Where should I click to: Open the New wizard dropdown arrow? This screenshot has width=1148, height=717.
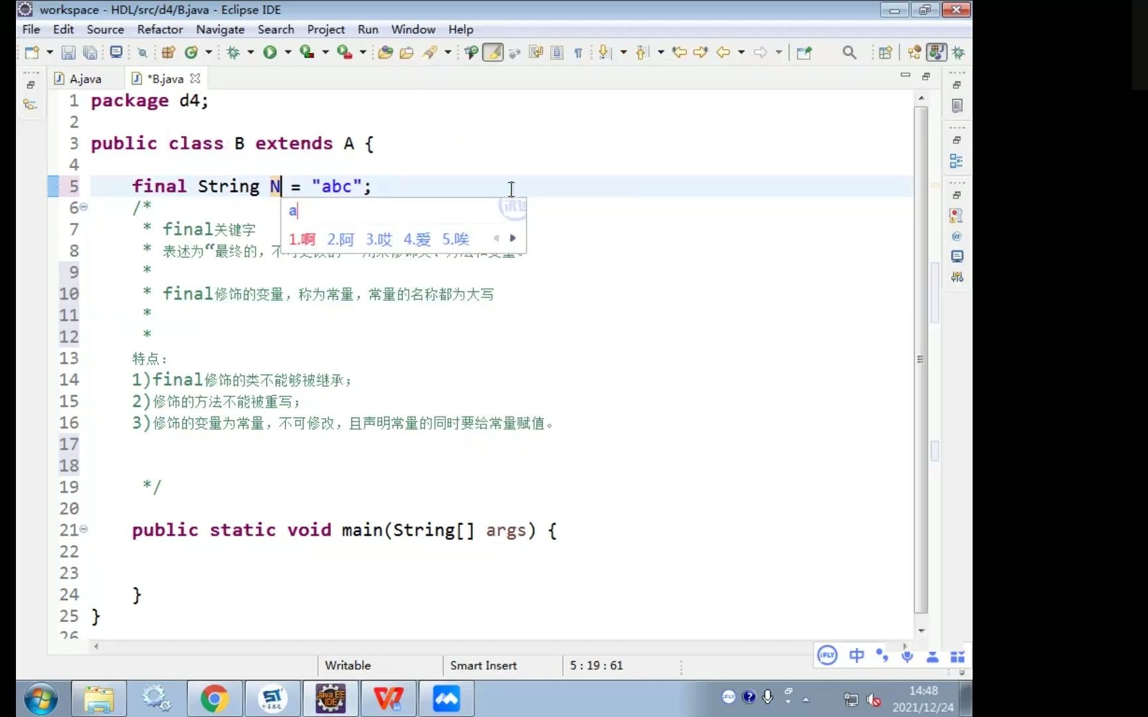(49, 52)
